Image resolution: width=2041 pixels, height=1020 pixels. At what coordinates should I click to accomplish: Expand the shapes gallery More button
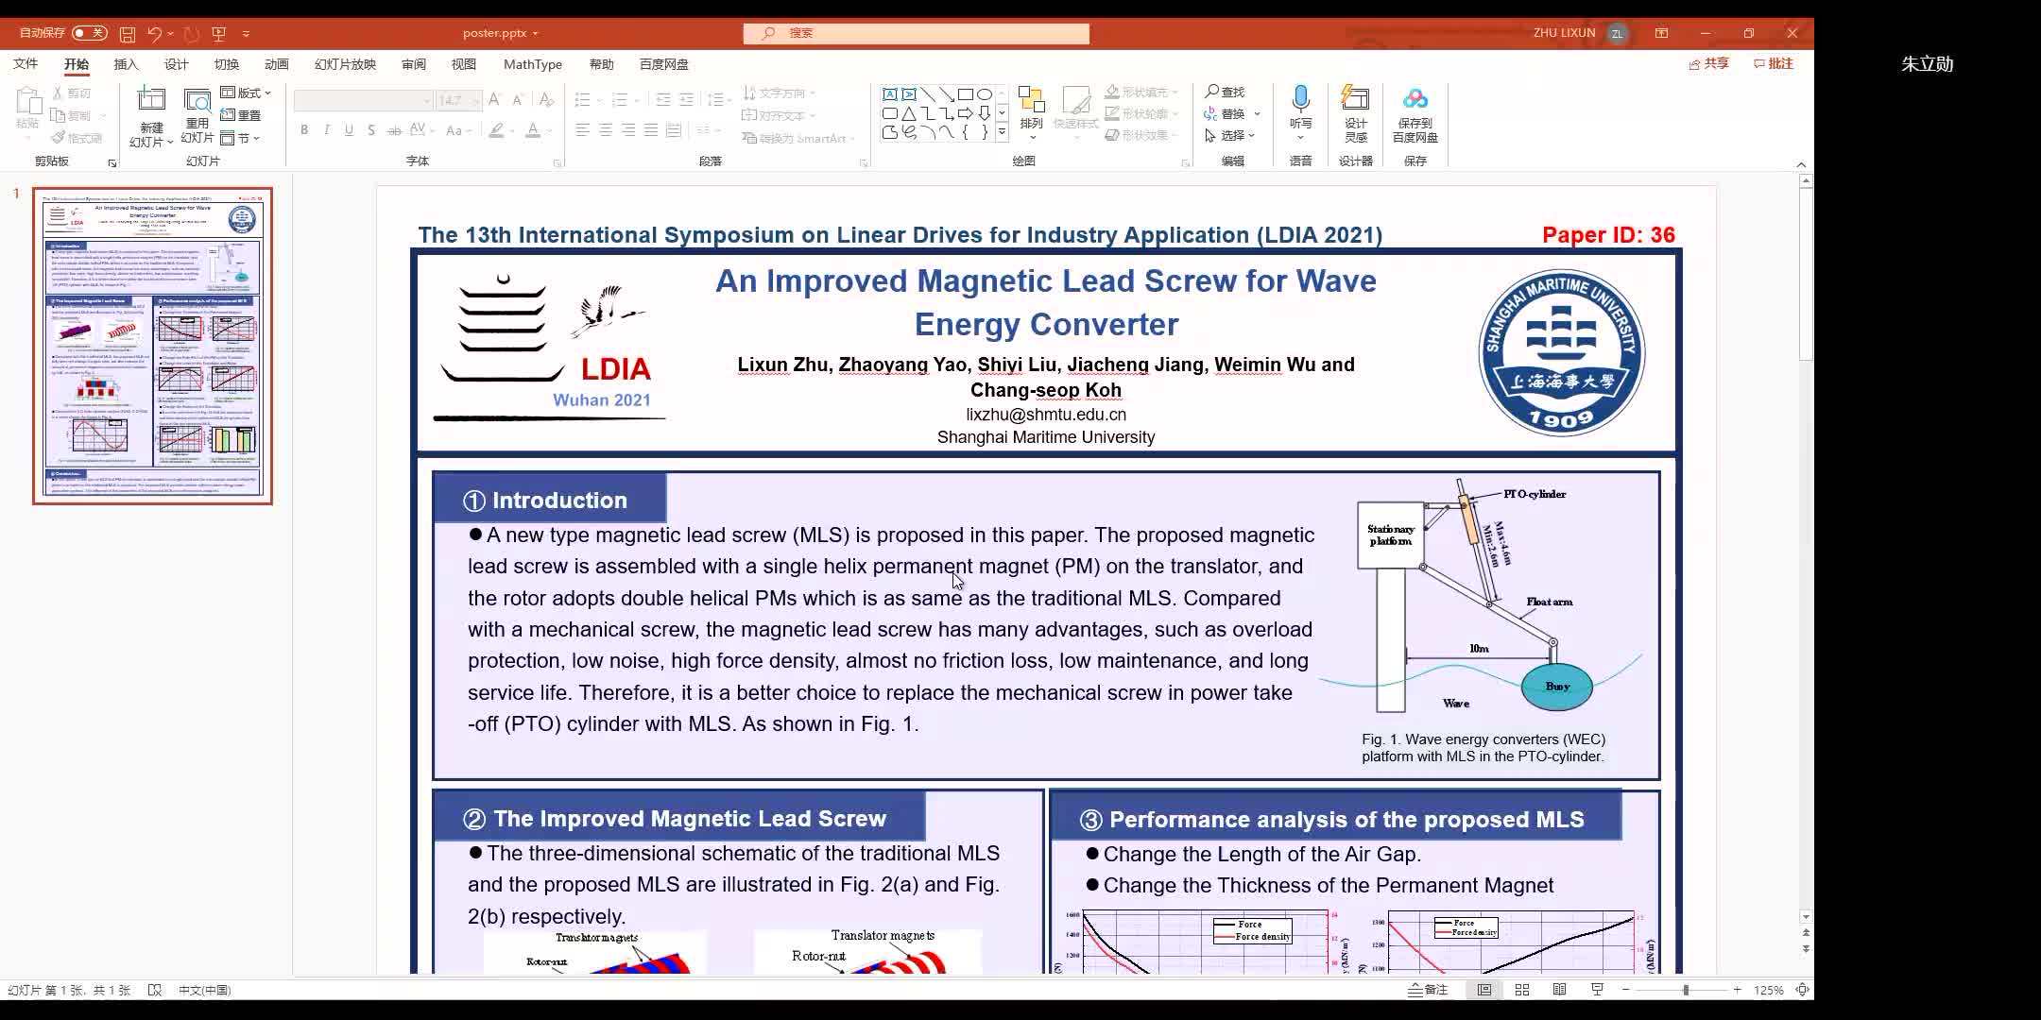tap(1002, 133)
